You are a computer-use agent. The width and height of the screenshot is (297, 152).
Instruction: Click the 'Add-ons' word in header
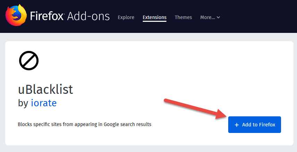click(x=88, y=16)
